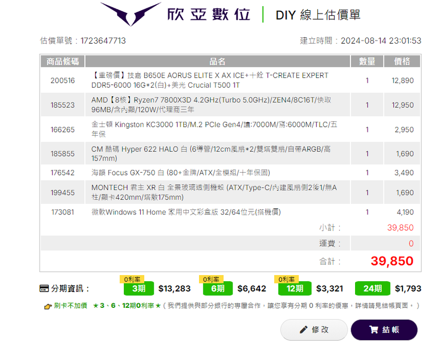Click quantity 1 in Ryzen7 row
Screen dimensions: 441x356
coord(367,105)
